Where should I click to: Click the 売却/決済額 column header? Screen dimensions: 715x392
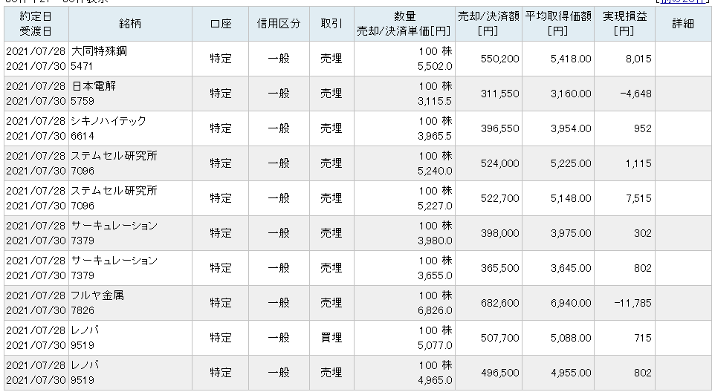[488, 24]
